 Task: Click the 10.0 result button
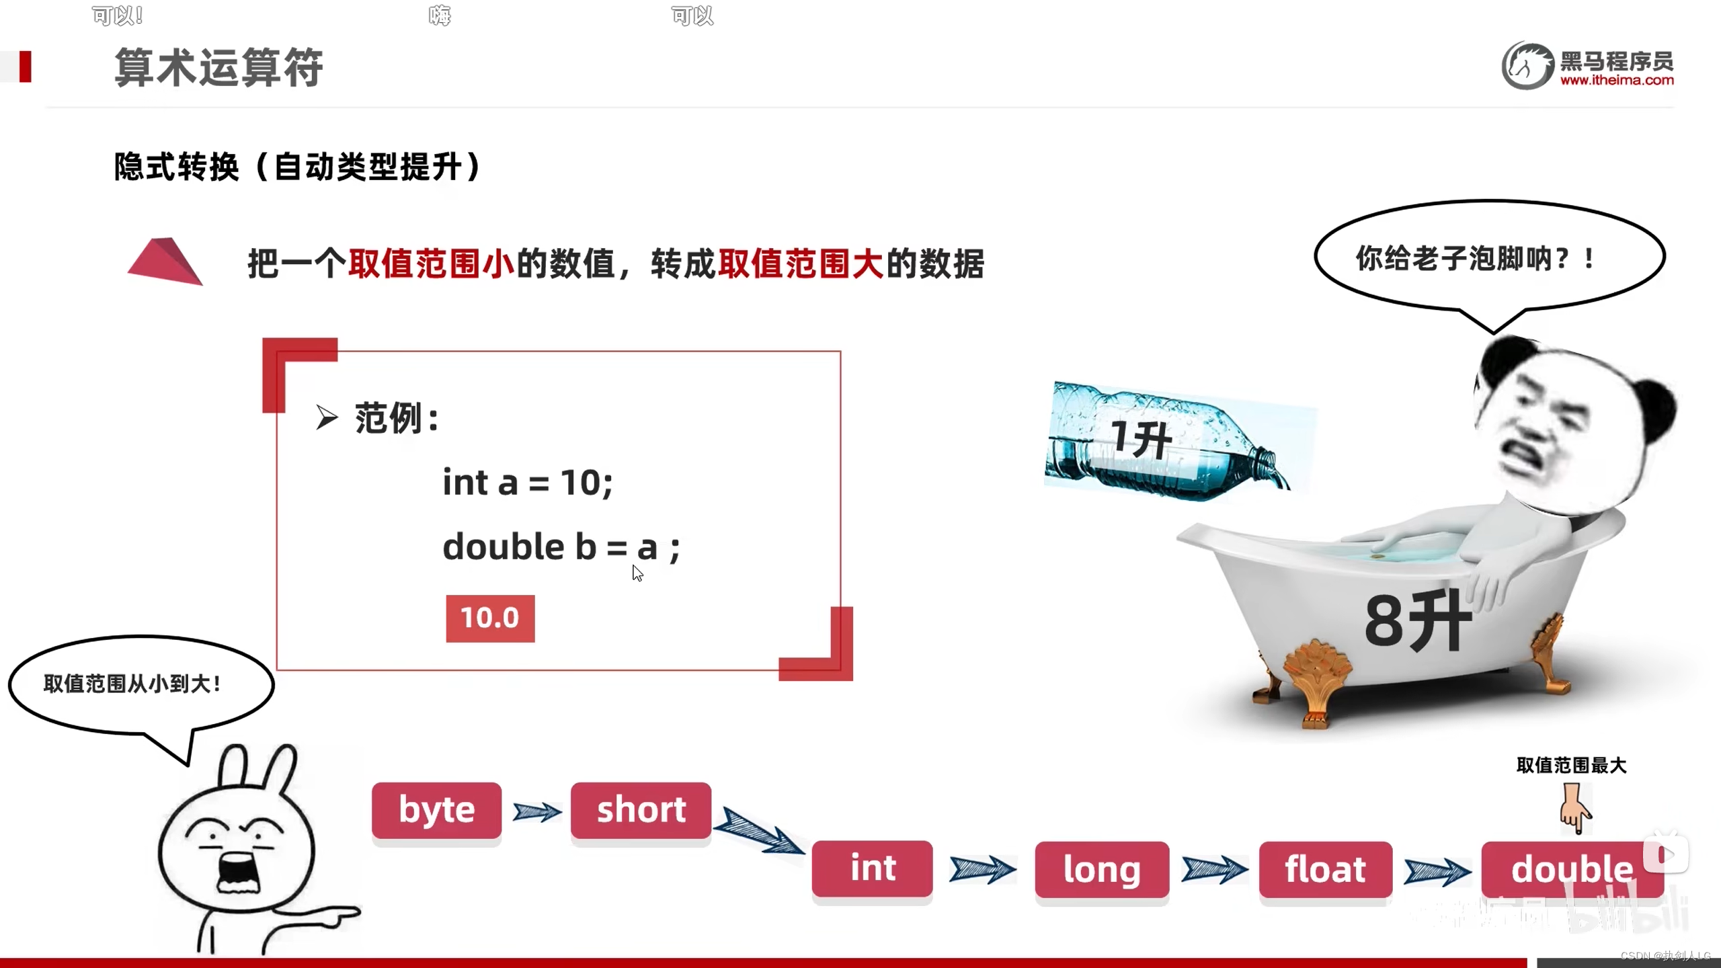(x=491, y=617)
